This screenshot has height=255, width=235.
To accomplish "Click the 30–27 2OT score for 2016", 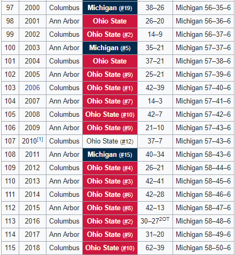I will coord(155,221).
